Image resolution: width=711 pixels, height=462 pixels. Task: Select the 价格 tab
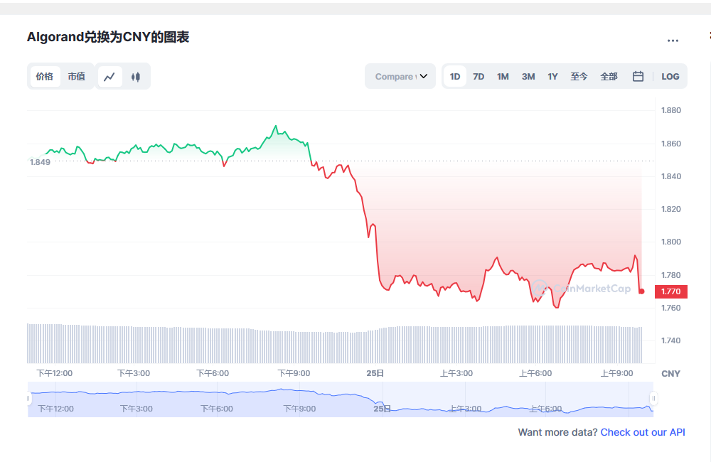pos(44,77)
